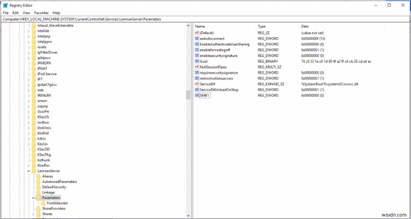The height and width of the screenshot is (219, 411).
Task: Select the IPMIDRV tree item
Action: pos(44,63)
